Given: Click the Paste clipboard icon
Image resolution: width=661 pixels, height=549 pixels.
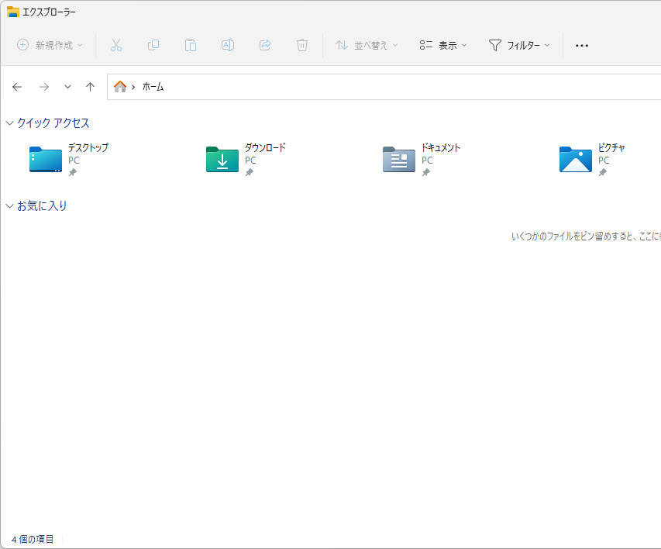Looking at the screenshot, I should (191, 45).
